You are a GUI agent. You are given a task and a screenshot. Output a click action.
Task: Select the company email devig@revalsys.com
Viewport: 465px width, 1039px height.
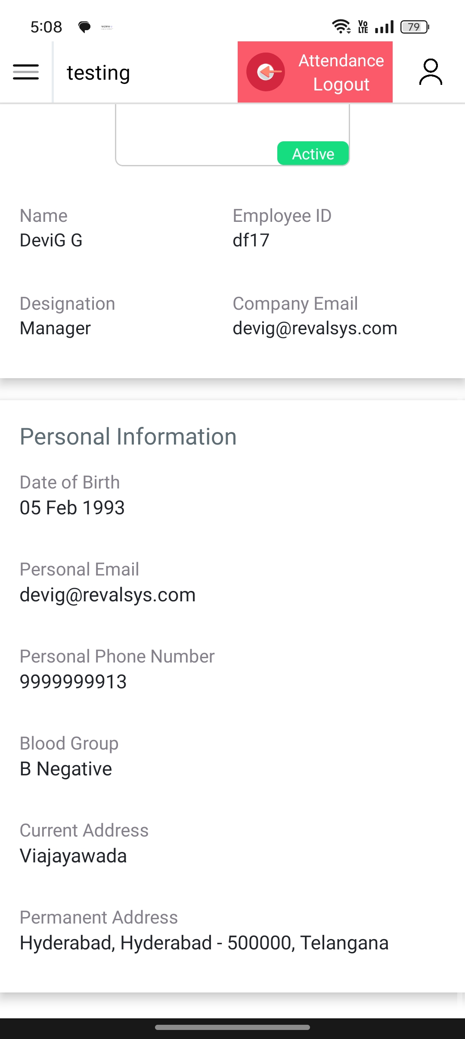[x=315, y=328]
